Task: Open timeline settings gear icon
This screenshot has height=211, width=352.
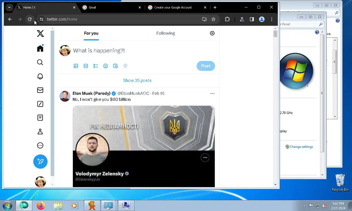Action: pyautogui.click(x=212, y=33)
